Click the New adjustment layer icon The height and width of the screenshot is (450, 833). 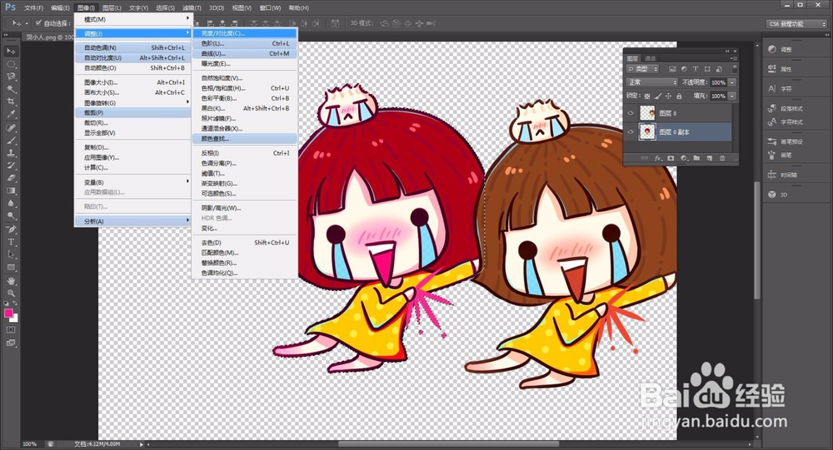(x=684, y=158)
